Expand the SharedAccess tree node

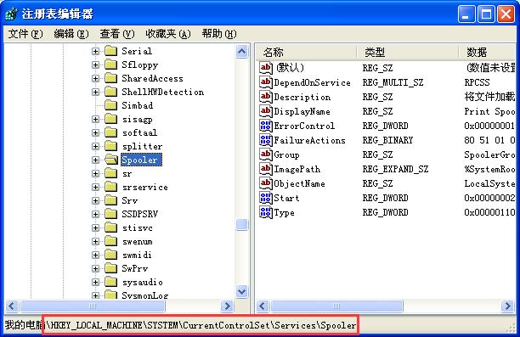click(95, 78)
